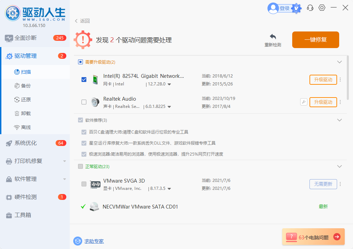Uncheck the Intel 82574L Gigabit Network checkbox

pyautogui.click(x=84, y=80)
